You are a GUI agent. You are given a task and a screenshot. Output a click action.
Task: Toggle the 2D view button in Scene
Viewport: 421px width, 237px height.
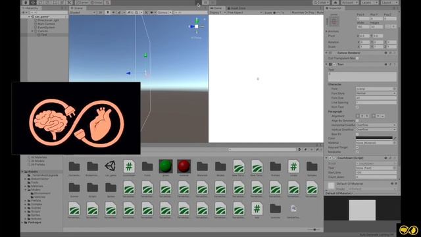(x=101, y=13)
